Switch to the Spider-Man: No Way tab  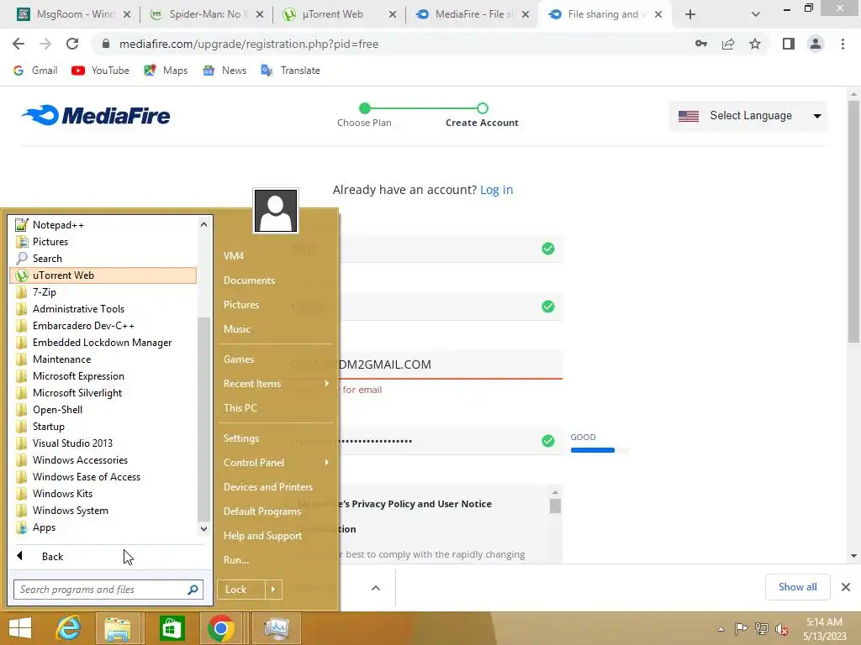tap(207, 14)
